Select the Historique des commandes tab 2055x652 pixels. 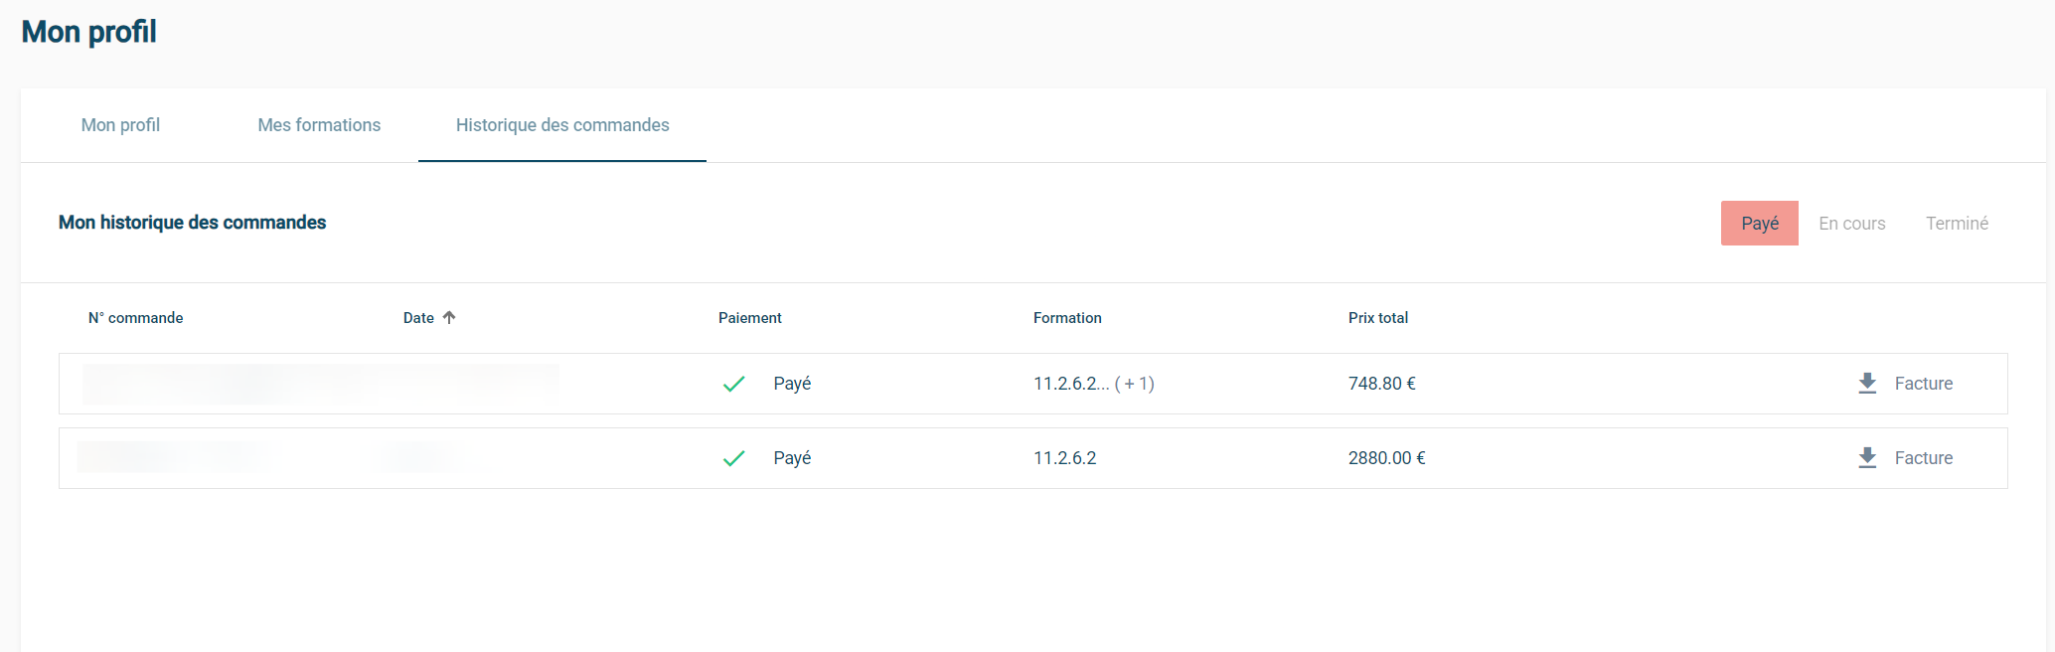562,125
